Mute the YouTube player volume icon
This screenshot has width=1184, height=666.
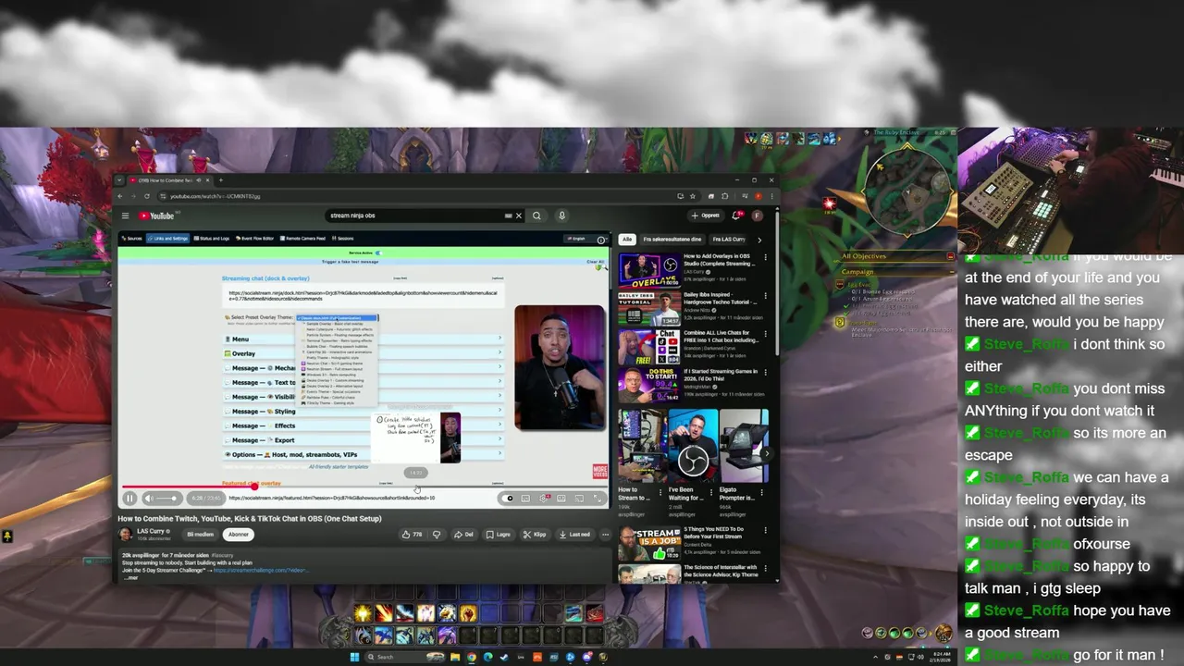[x=149, y=498]
